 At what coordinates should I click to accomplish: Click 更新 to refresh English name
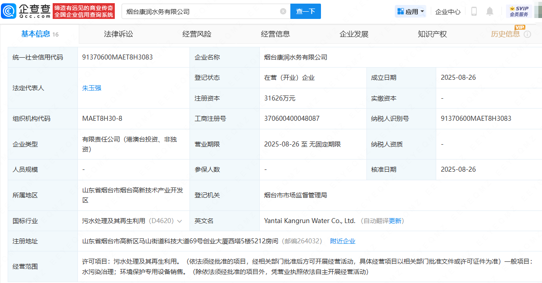(395, 221)
